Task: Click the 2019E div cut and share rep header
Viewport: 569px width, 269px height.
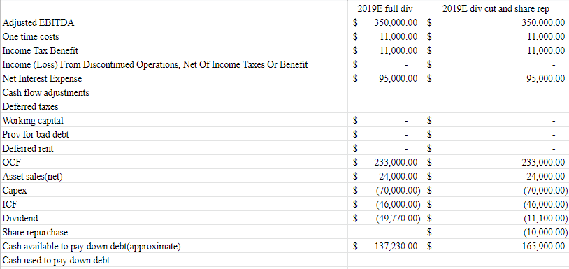Action: tap(496, 8)
